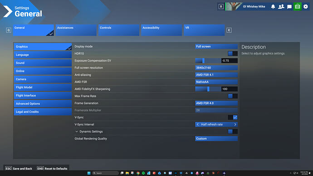
Task: Show hidden system tray icons
Action: (x=291, y=173)
